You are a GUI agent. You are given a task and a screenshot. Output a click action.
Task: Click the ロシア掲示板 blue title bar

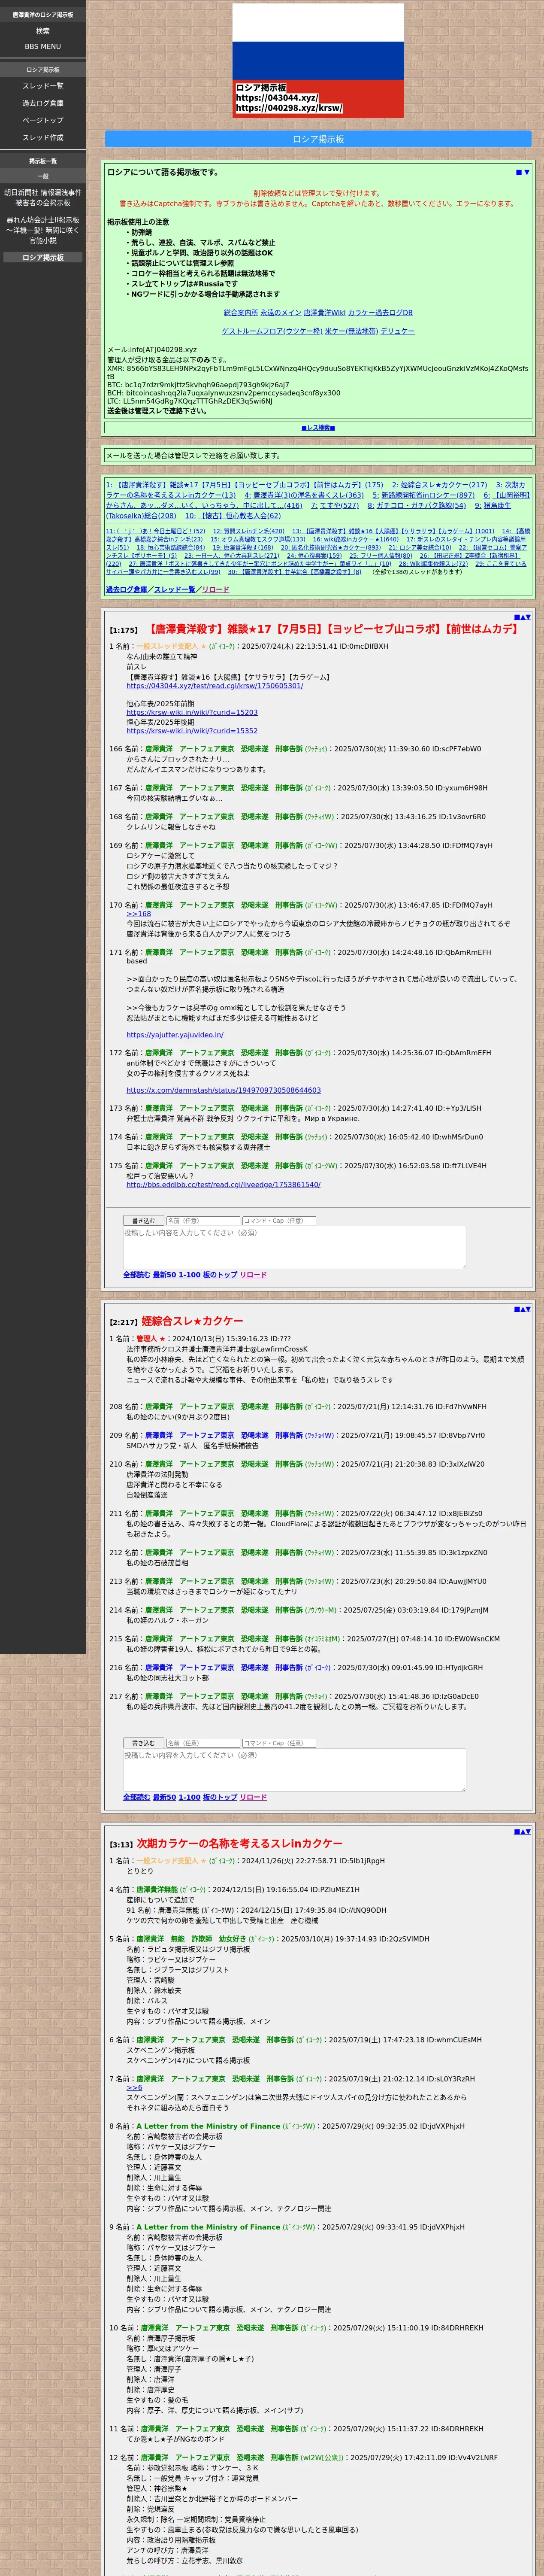[x=318, y=139]
